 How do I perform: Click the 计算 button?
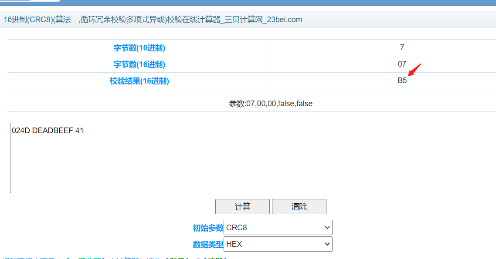(x=242, y=207)
